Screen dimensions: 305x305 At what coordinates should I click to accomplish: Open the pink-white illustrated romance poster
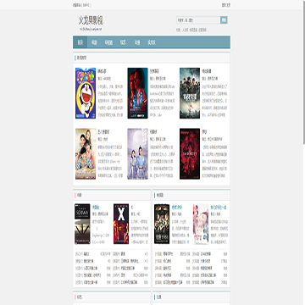coord(201,224)
